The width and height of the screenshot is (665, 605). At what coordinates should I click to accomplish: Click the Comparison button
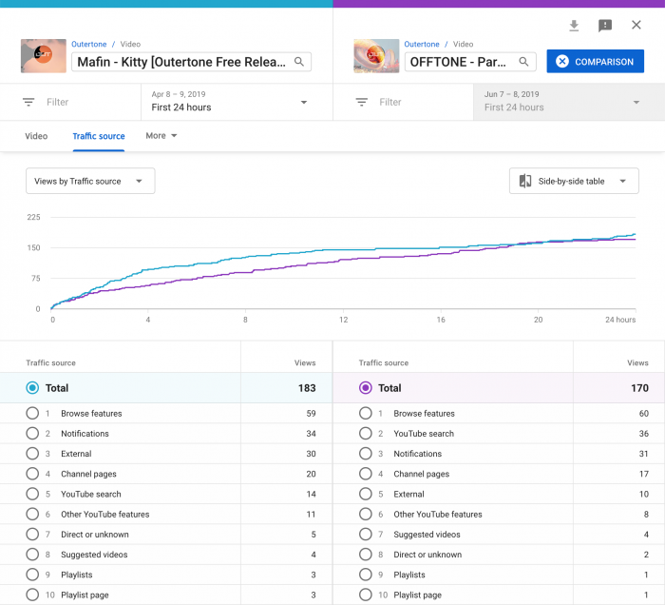click(x=595, y=62)
